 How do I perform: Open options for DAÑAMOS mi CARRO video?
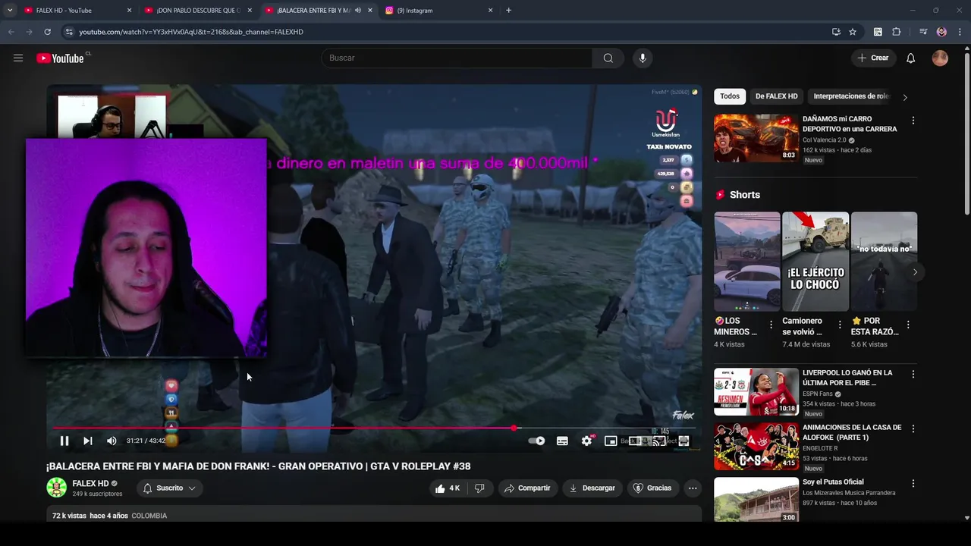(x=913, y=121)
